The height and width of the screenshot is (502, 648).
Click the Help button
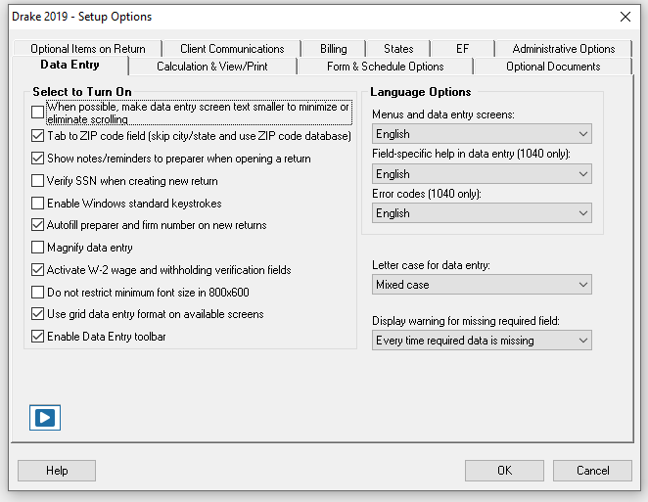pyautogui.click(x=57, y=471)
